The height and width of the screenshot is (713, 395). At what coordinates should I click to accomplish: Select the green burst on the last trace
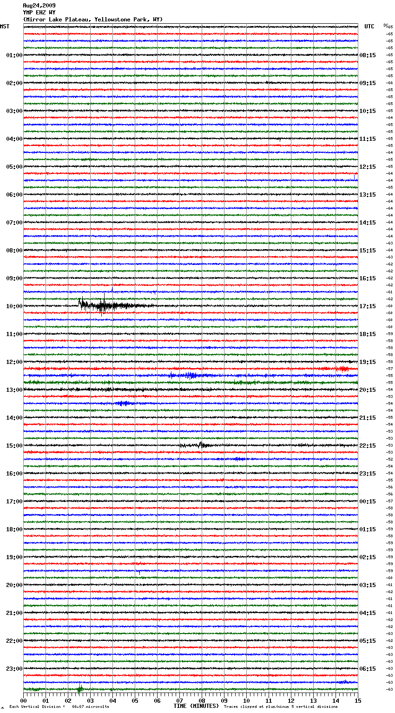pos(79,689)
